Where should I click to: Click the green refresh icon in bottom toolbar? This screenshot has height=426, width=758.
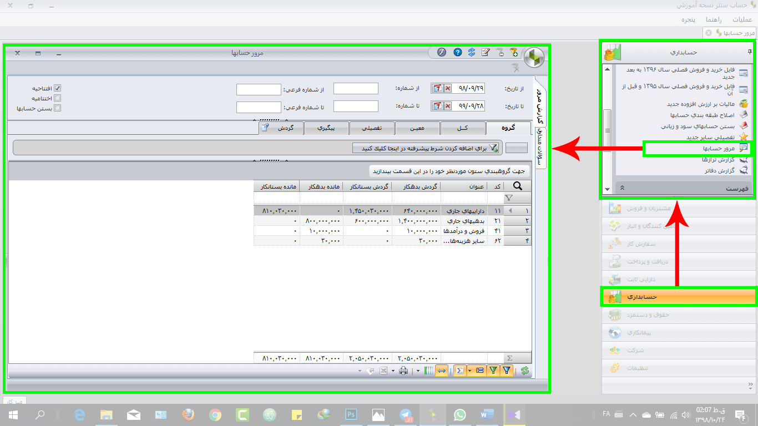(x=524, y=371)
